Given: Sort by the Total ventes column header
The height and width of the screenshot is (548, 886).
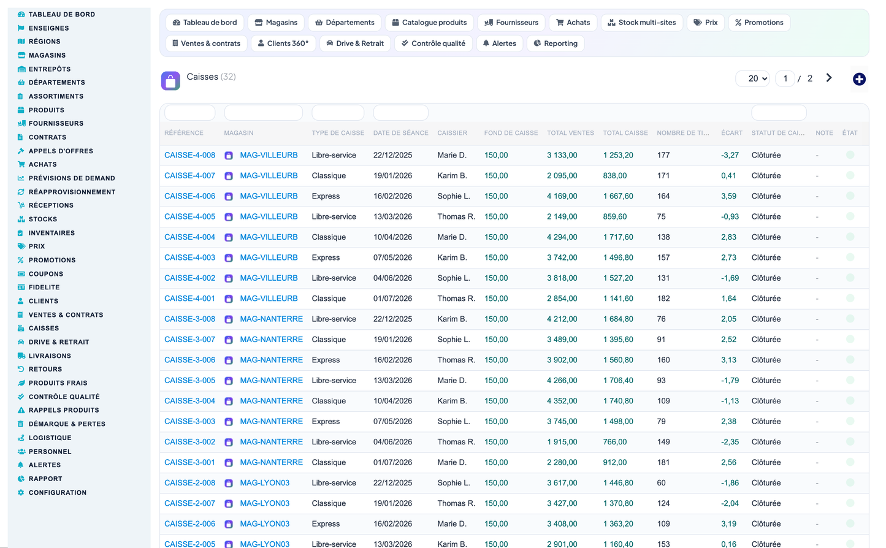Looking at the screenshot, I should tap(570, 133).
